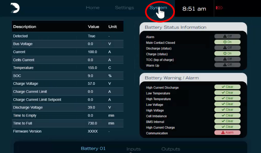This screenshot has width=261, height=153.
Task: Click the Discover logo icon
Action: (x=15, y=7)
